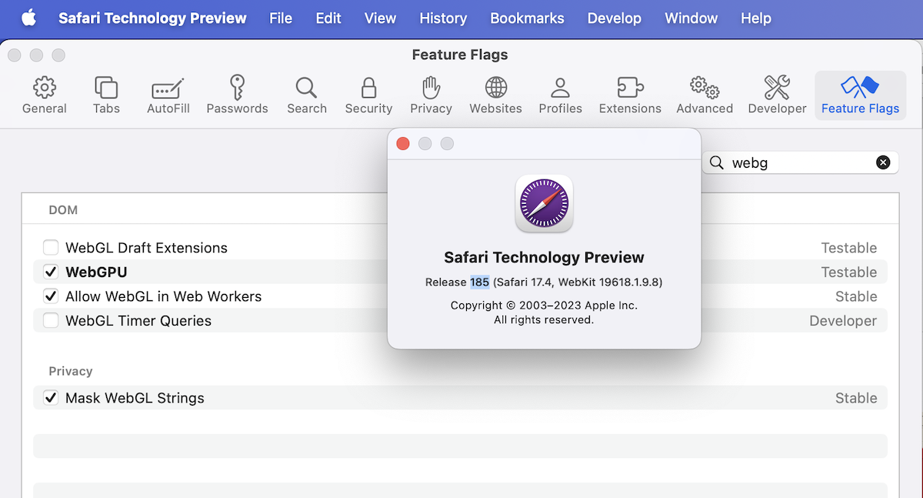Click the Mask WebGL Strings label
923x498 pixels.
135,398
